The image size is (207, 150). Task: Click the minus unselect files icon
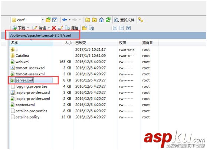coord(122,28)
